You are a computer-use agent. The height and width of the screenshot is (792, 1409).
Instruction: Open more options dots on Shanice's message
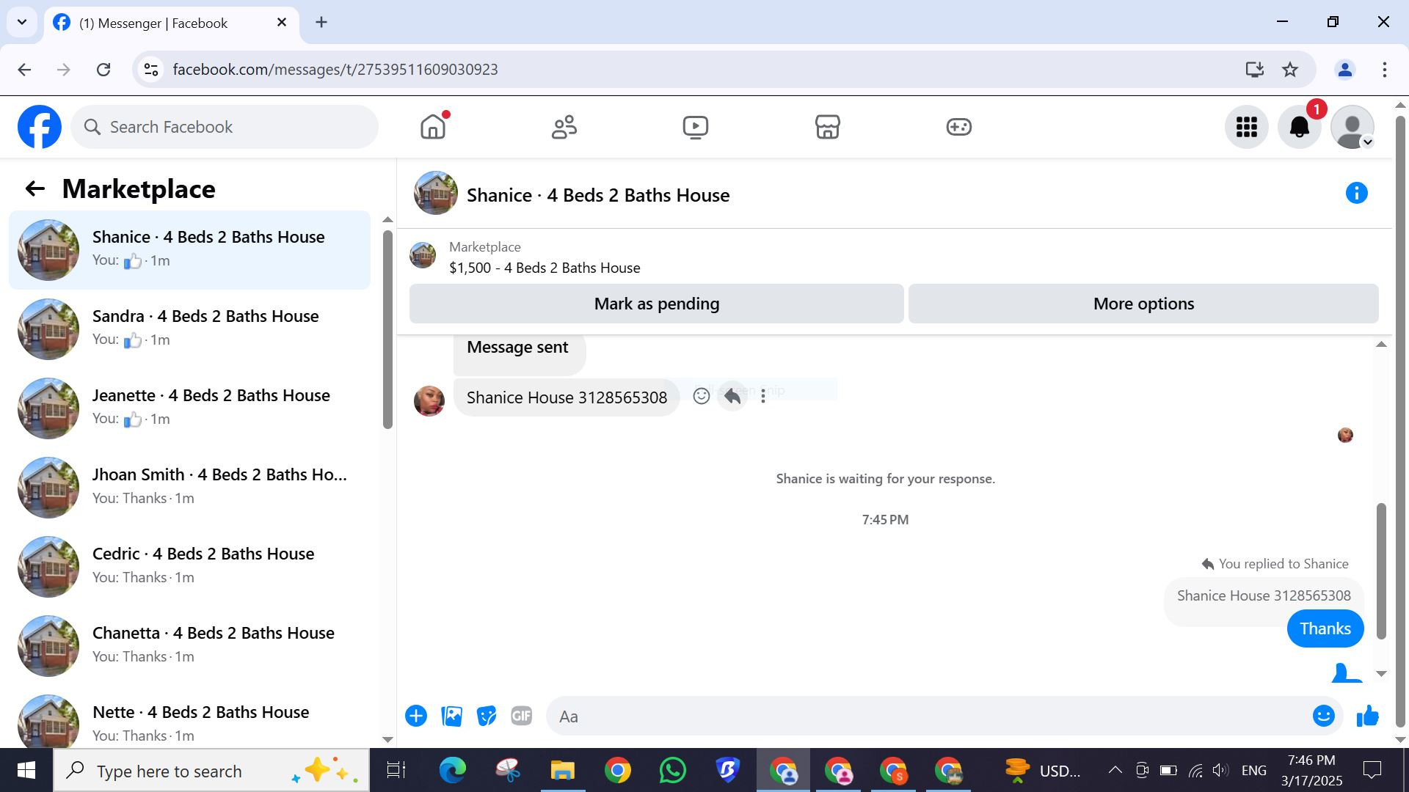(x=763, y=396)
